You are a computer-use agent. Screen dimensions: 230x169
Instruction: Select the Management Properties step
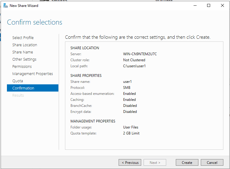33,74
